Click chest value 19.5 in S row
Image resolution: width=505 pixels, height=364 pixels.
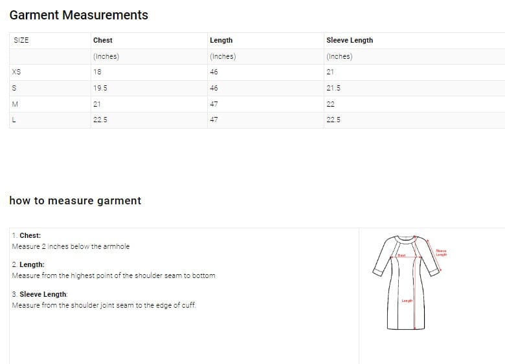100,88
